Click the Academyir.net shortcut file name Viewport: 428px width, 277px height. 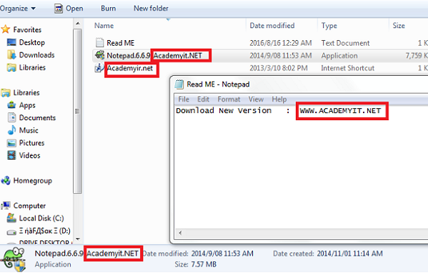point(130,68)
